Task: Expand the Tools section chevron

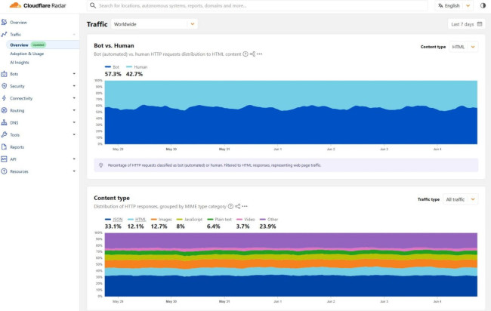Action: point(74,134)
